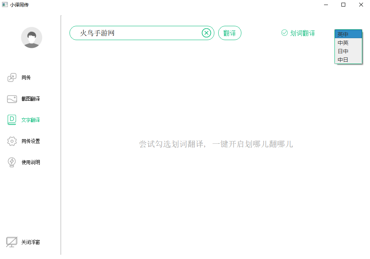370x259 pixels.
Task: Minimize the 小译同传 window
Action: (326, 5)
